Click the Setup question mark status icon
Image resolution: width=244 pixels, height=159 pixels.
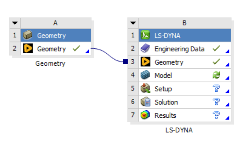[217, 88]
